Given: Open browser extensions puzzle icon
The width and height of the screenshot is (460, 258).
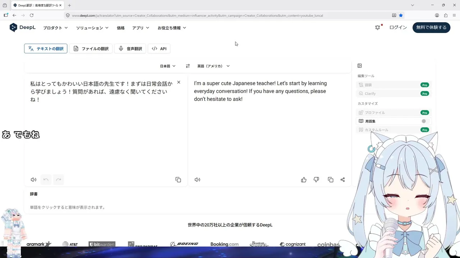Looking at the screenshot, I should [446, 15].
